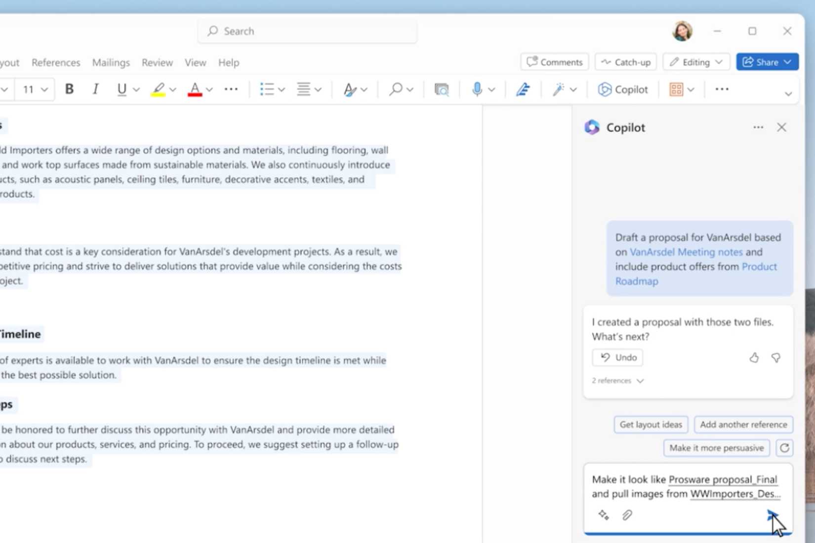Open the Comments pane
The width and height of the screenshot is (815, 543).
pyautogui.click(x=555, y=62)
